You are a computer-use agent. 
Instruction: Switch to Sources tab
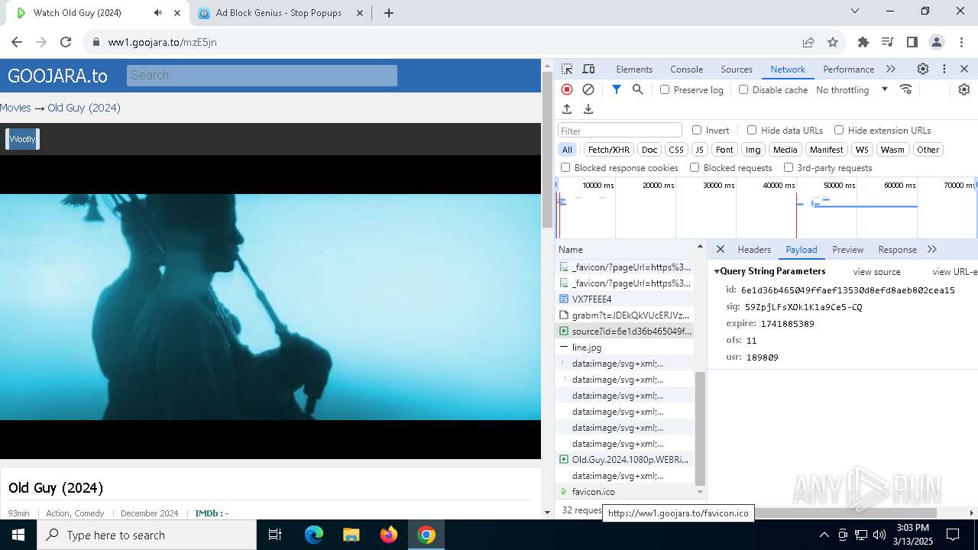coord(737,69)
